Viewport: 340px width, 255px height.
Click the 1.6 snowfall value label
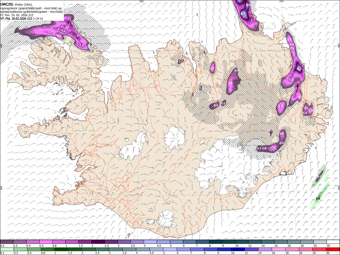click(x=82, y=45)
